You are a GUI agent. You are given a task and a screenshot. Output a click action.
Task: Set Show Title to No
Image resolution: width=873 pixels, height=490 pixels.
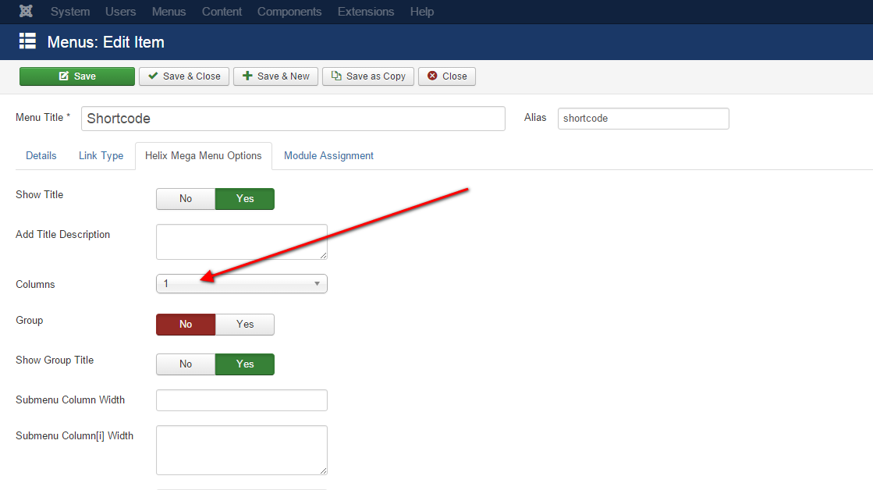(186, 199)
